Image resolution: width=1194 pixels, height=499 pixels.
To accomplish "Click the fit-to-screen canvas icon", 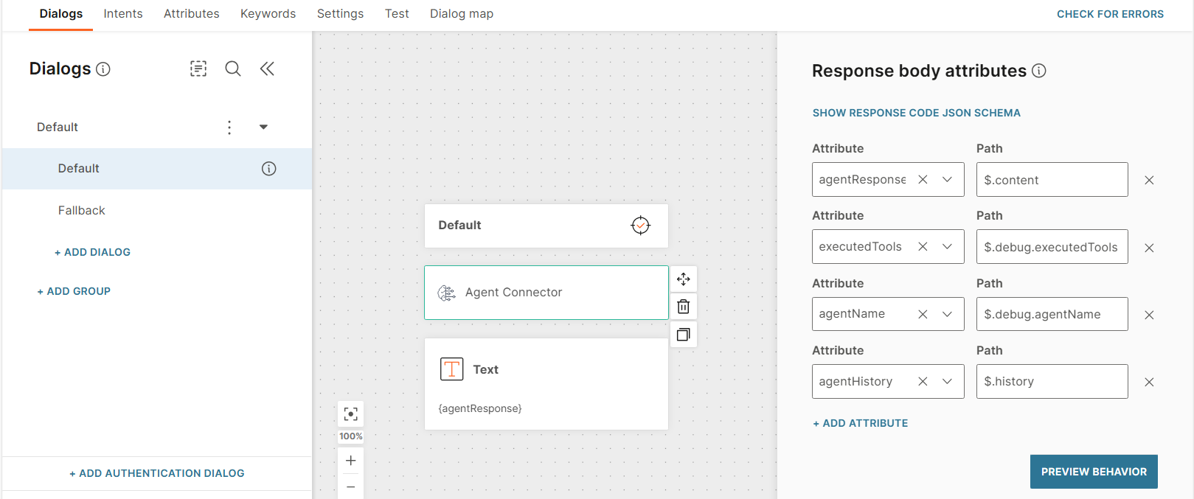I will 351,413.
